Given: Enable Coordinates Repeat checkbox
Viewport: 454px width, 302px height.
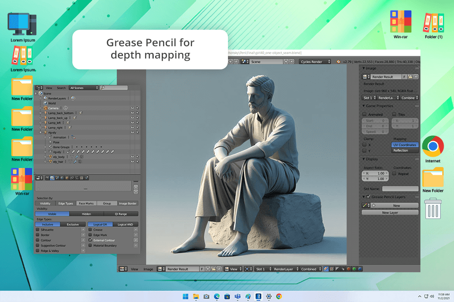Looking at the screenshot, I should point(394,174).
